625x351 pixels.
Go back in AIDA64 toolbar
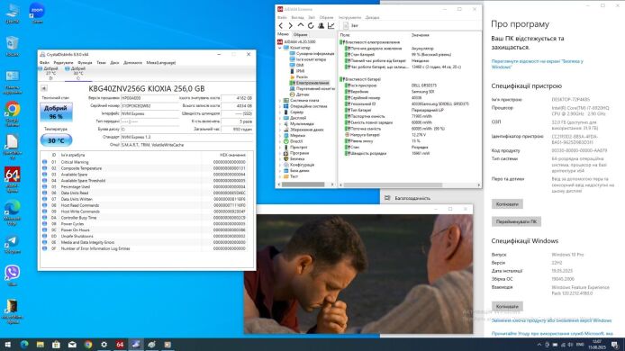281,25
